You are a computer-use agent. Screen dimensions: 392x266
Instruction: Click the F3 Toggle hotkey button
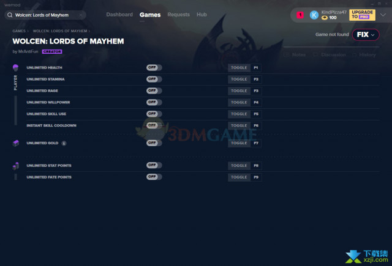244,91
